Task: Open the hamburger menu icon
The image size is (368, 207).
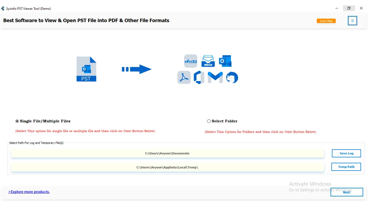Action: (x=352, y=21)
